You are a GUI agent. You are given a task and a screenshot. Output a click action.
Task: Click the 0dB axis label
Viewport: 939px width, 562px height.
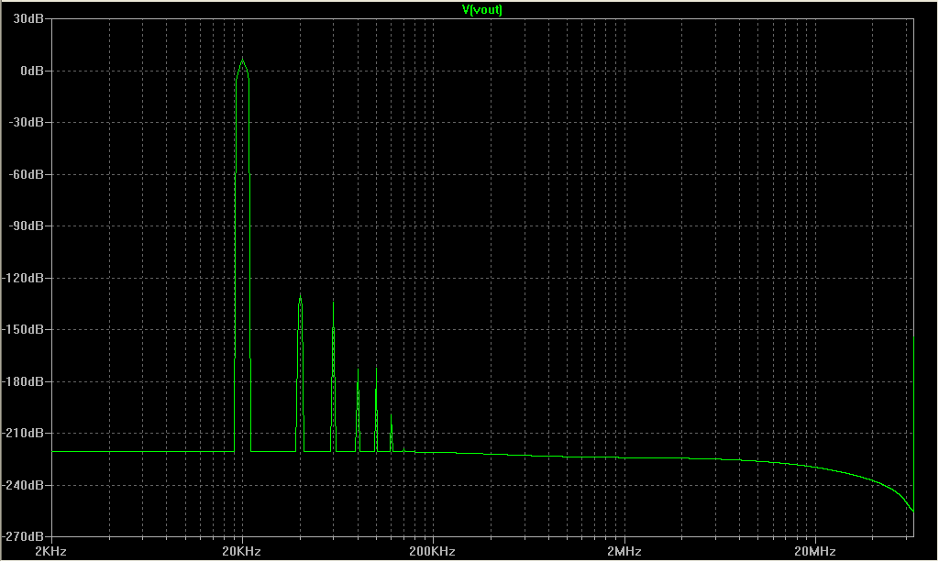(x=32, y=72)
